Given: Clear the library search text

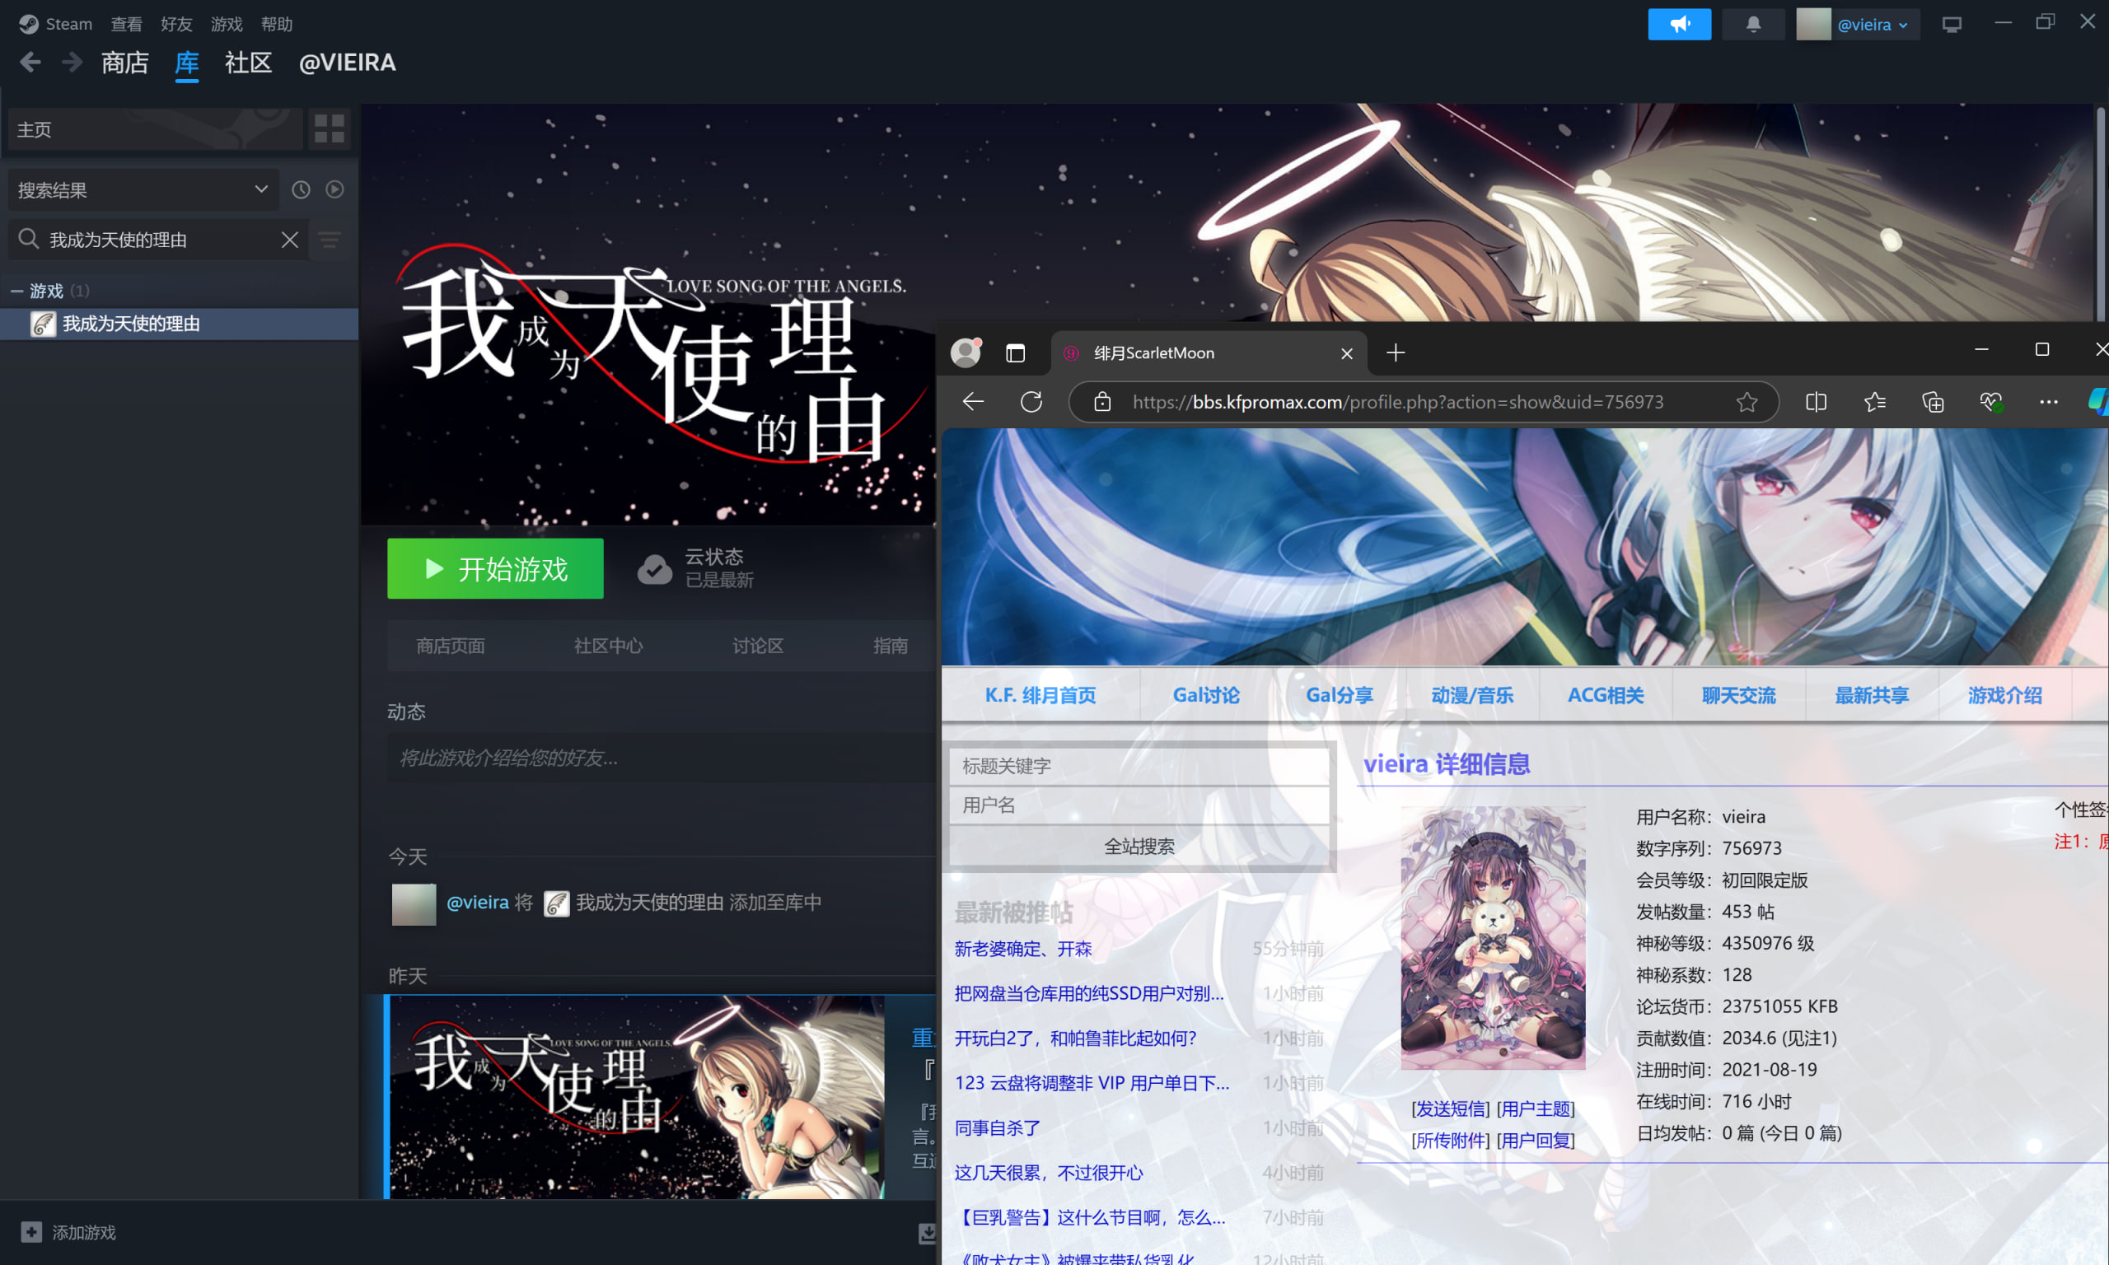Looking at the screenshot, I should tap(290, 240).
